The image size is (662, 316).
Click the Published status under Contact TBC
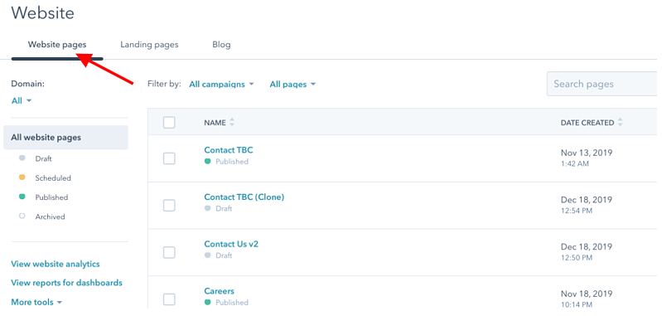tap(226, 162)
